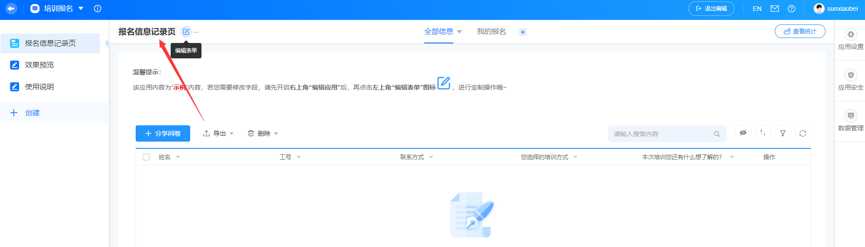Open the 培训报名 app name dropdown
865x247 pixels.
pos(81,9)
